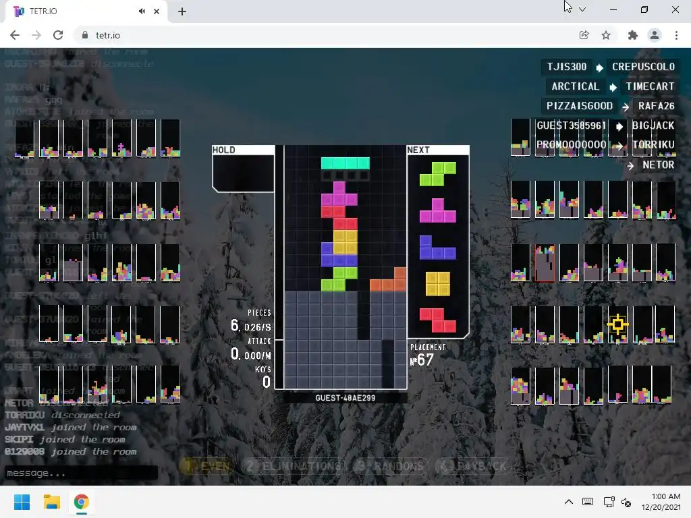The height and width of the screenshot is (518, 691).
Task: Click the Chrome taskbar icon
Action: tap(81, 502)
